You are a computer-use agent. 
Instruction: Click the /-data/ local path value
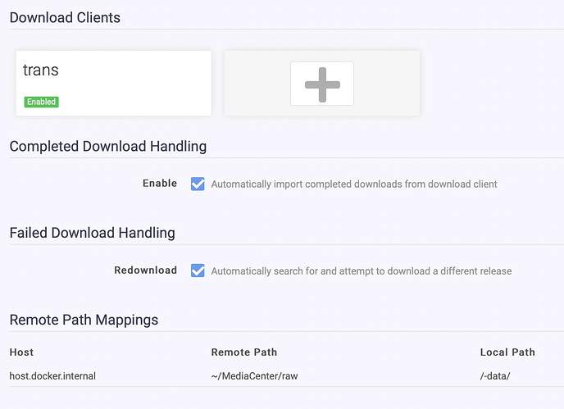point(497,375)
